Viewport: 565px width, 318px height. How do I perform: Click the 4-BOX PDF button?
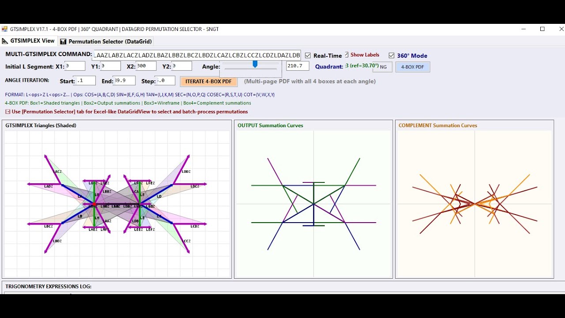coord(413,67)
